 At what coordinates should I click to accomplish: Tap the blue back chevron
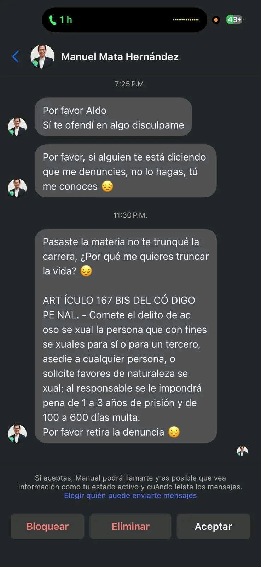[x=16, y=56]
